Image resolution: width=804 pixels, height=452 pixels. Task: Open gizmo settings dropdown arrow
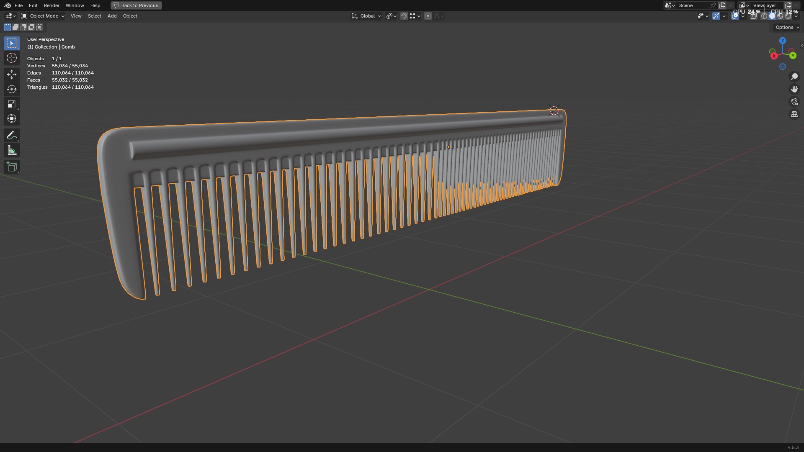click(x=724, y=16)
